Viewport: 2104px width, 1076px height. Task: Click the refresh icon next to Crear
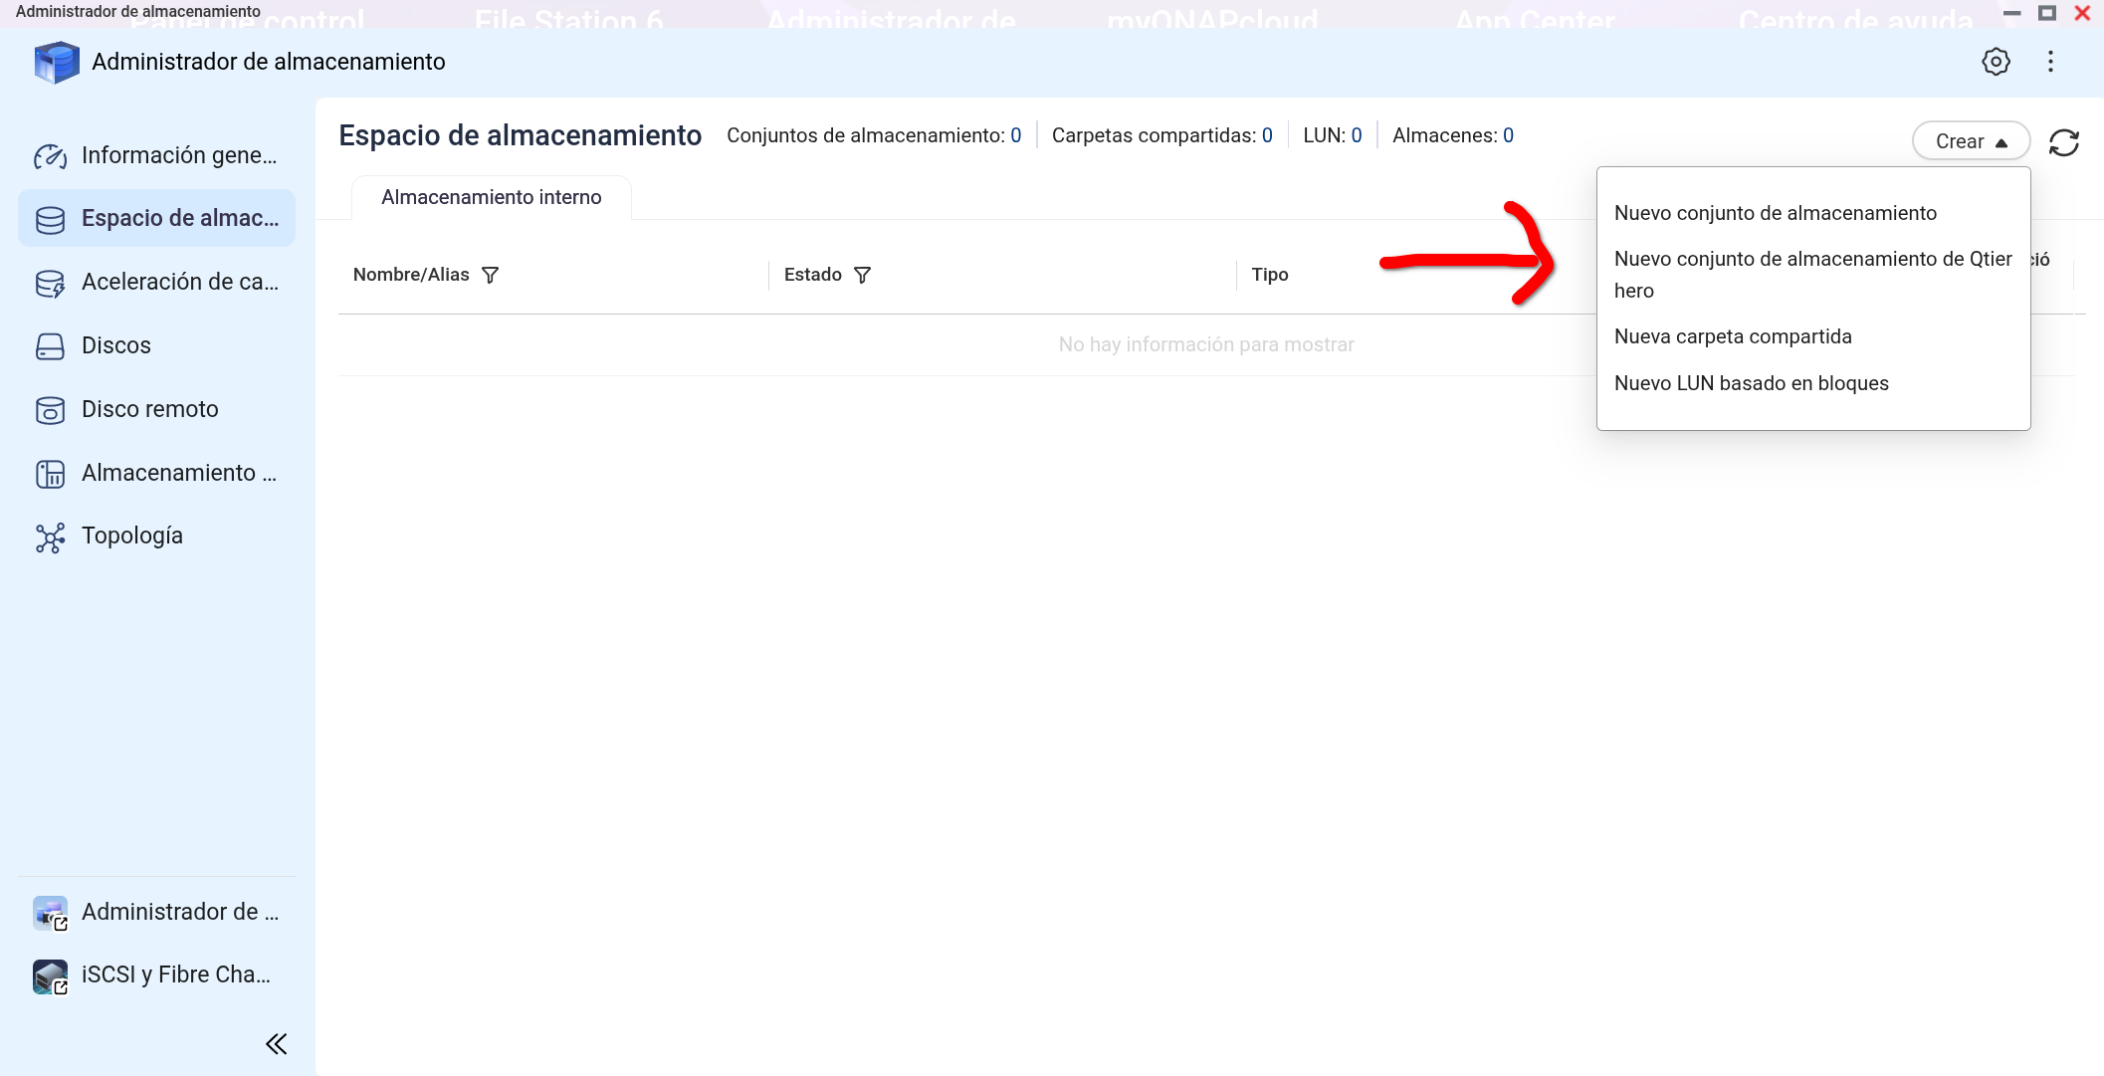(x=2064, y=142)
